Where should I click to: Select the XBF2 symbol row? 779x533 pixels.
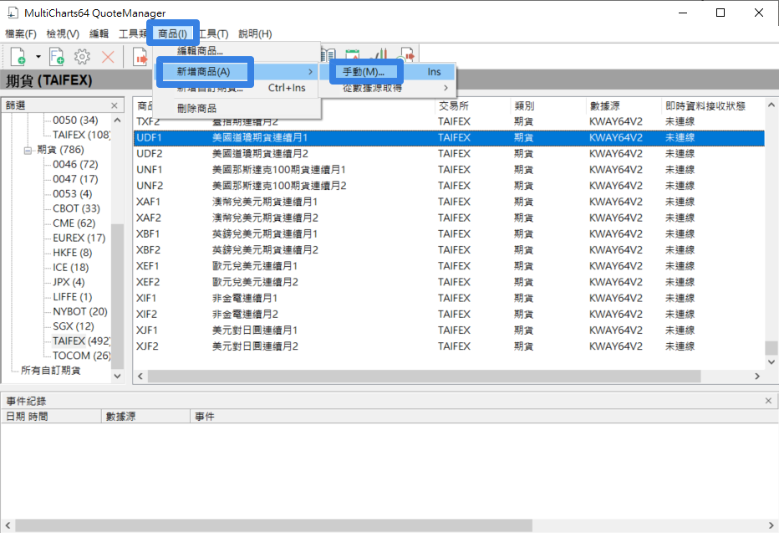pos(449,250)
